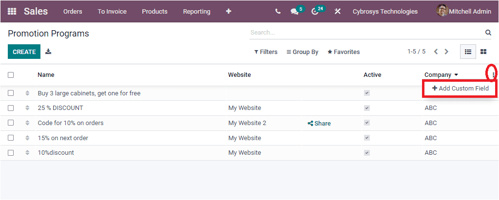
Task: Check the 10%discount row box
Action: pyautogui.click(x=11, y=153)
